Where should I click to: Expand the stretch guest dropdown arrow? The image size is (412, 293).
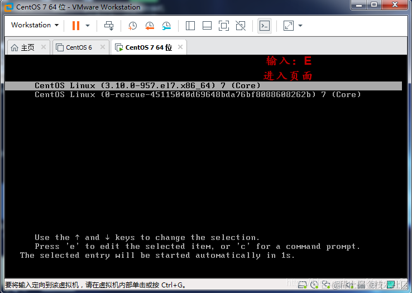click(x=300, y=26)
